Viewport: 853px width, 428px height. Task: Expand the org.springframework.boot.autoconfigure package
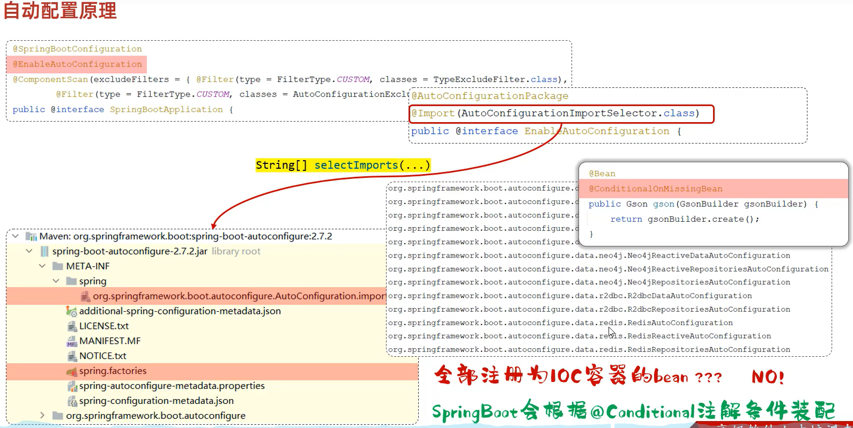[x=42, y=416]
